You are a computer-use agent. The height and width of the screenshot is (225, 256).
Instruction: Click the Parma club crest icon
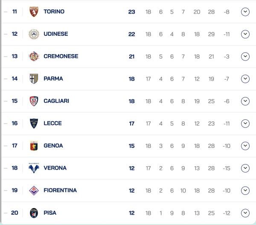pyautogui.click(x=34, y=79)
